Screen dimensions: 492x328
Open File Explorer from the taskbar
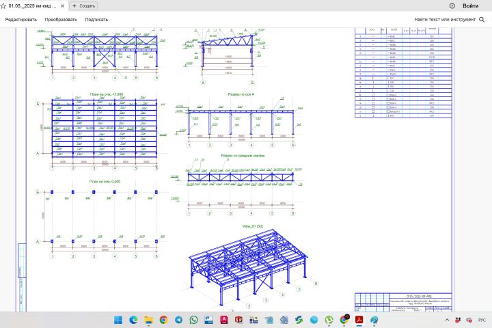click(148, 320)
